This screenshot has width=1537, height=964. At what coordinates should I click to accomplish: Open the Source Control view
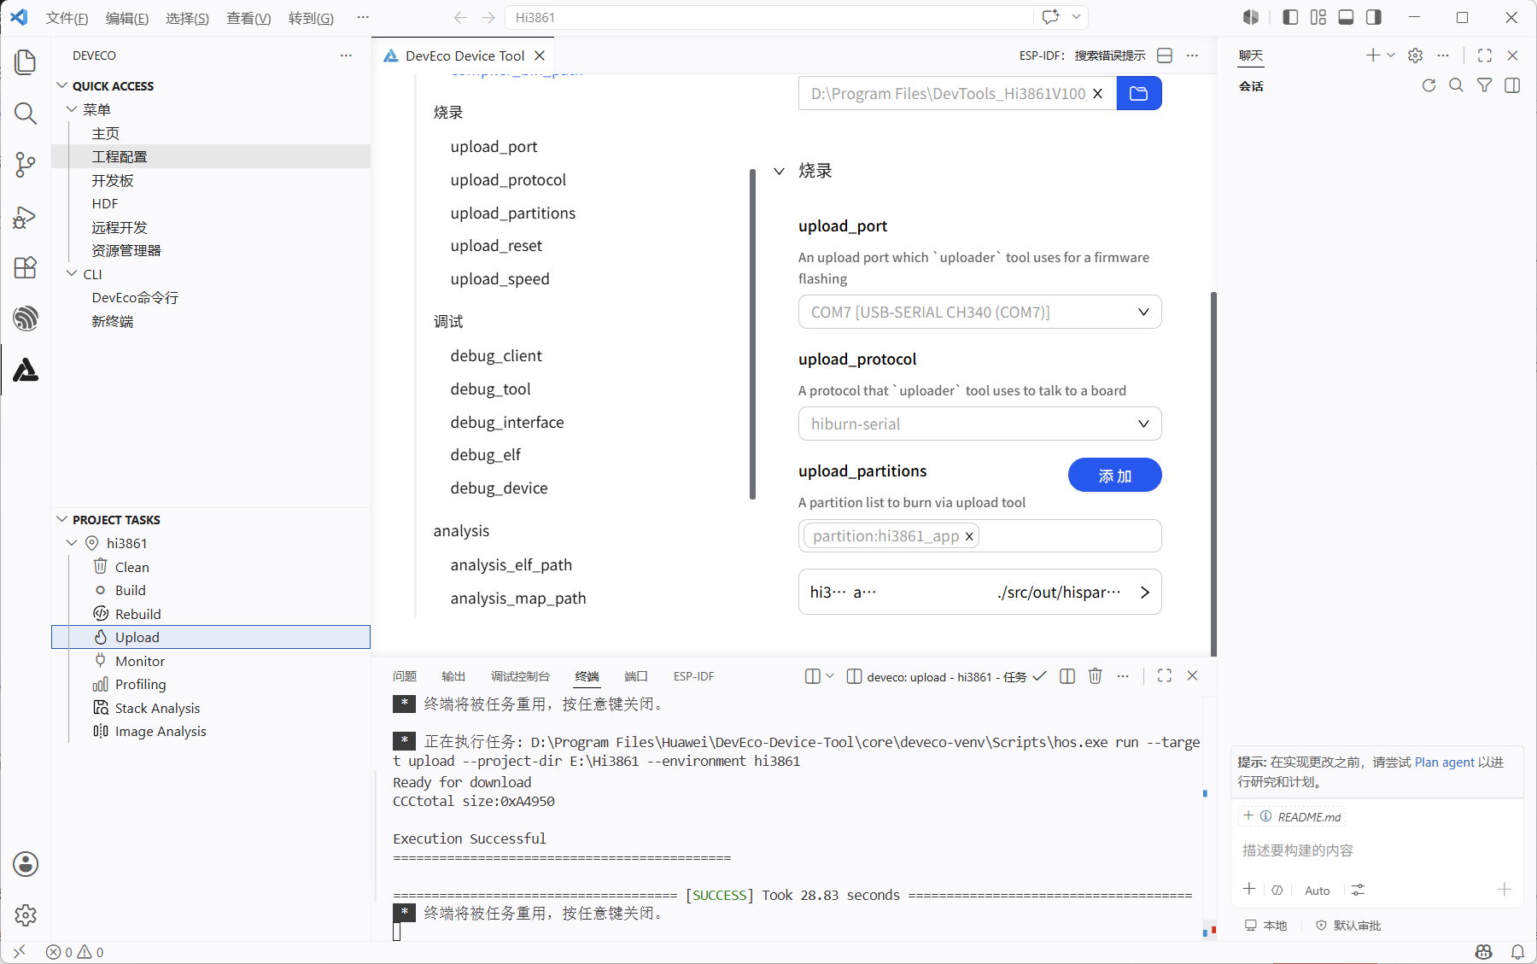(26, 165)
